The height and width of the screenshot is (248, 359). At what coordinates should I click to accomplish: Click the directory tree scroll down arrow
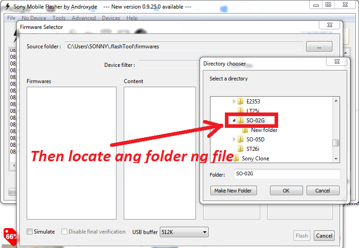[x=336, y=159]
